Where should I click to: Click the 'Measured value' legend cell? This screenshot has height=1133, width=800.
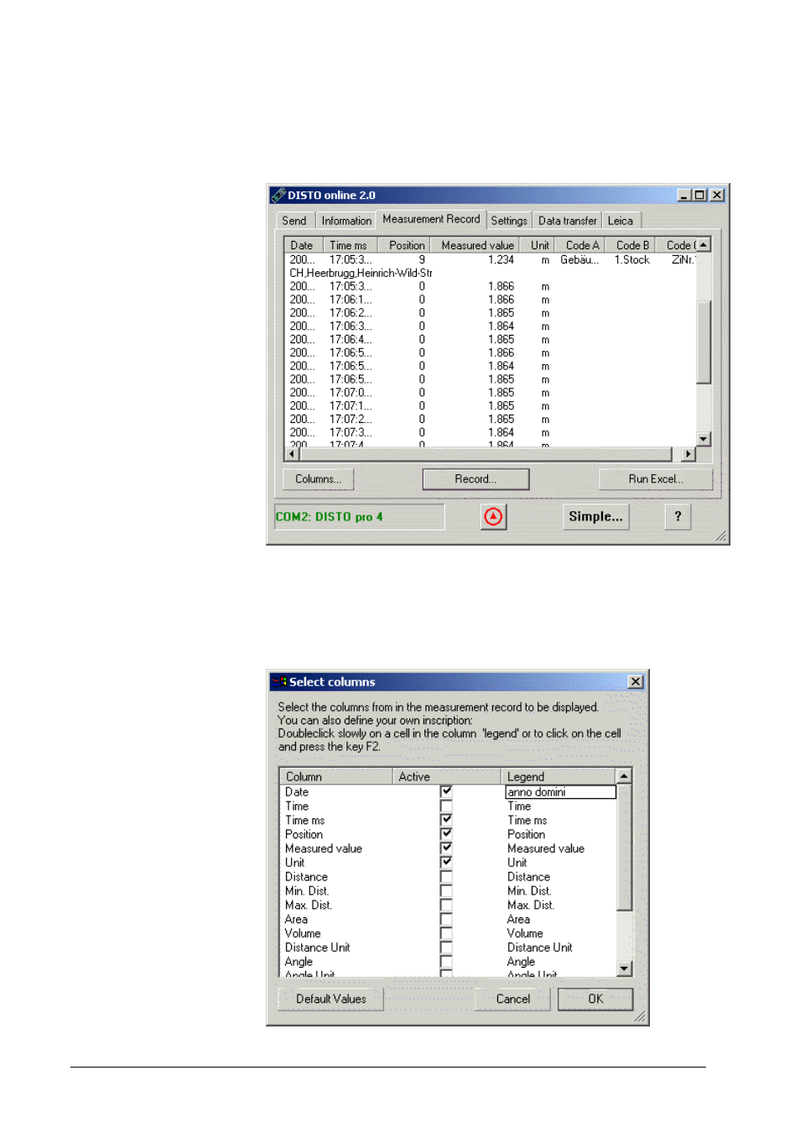click(x=545, y=848)
